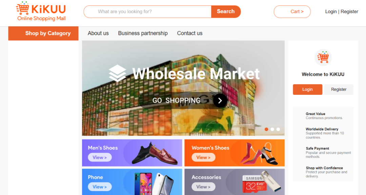Click the KiKUU shopping cart logo
The width and height of the screenshot is (366, 195).
[41, 12]
